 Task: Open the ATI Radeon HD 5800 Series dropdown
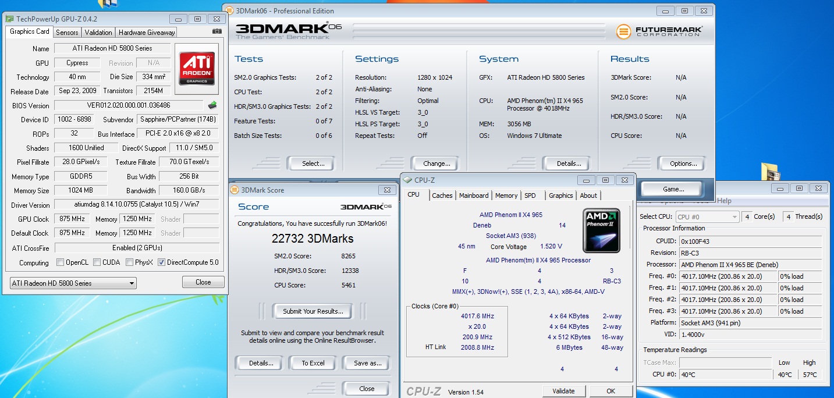pyautogui.click(x=73, y=283)
